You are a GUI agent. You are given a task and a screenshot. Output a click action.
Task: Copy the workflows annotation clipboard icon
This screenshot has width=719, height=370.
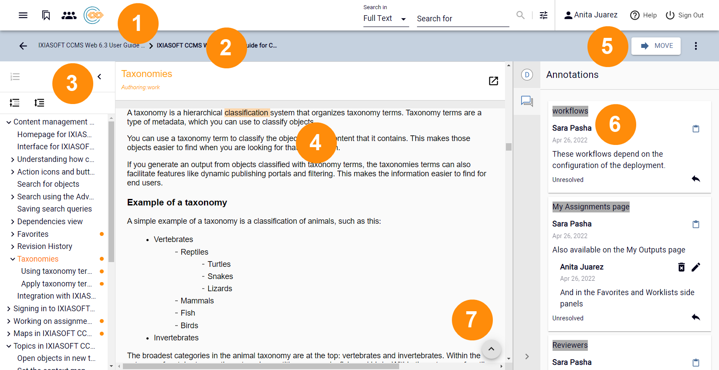[x=695, y=129]
